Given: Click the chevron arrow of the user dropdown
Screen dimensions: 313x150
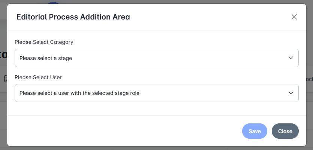Looking at the screenshot, I should point(291,93).
